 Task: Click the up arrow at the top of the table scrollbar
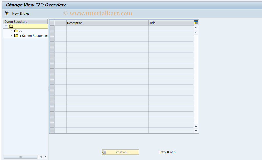(x=196, y=28)
